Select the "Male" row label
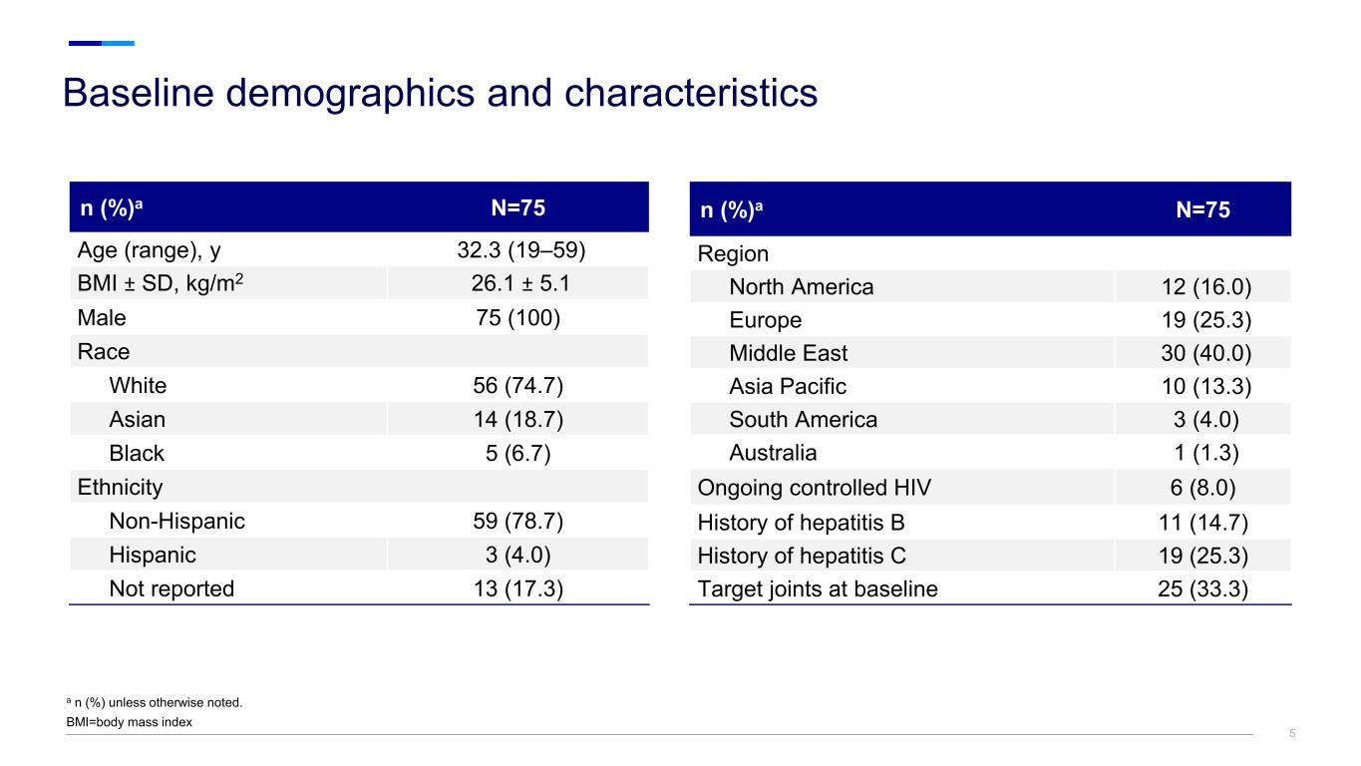This screenshot has width=1361, height=766. pos(102,317)
